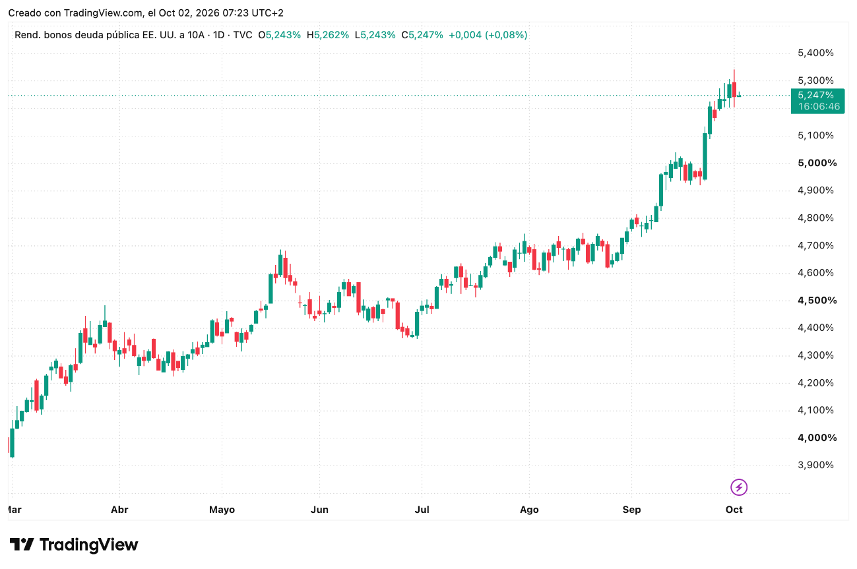Image resolution: width=857 pixels, height=569 pixels.
Task: Select the current price label 5,247%
Action: coord(815,95)
